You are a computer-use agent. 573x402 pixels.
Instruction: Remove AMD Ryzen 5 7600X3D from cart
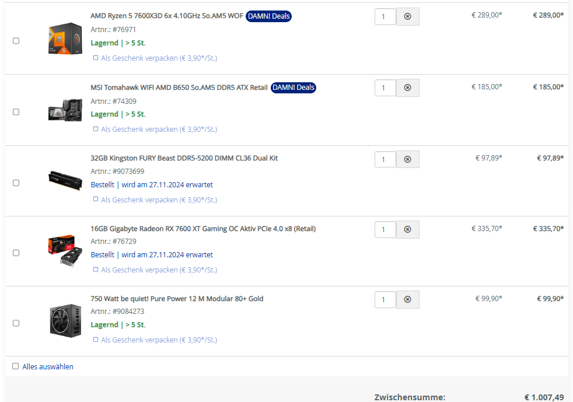[407, 16]
